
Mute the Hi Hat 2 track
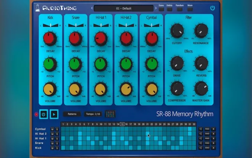52,134
